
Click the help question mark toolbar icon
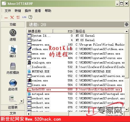(30, 17)
